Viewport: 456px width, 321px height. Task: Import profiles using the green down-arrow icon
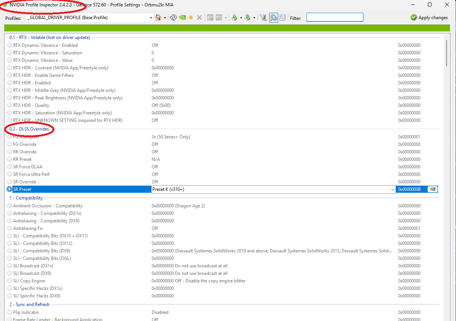248,18
